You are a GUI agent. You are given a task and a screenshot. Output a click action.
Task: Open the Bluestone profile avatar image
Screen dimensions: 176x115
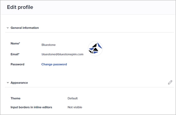coord(95,49)
